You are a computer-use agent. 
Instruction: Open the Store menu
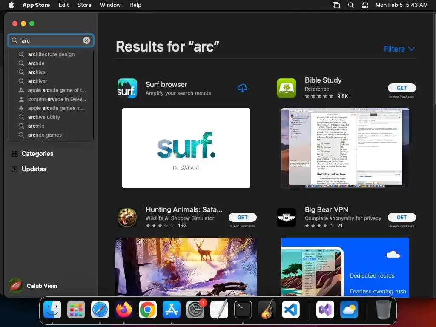click(84, 5)
